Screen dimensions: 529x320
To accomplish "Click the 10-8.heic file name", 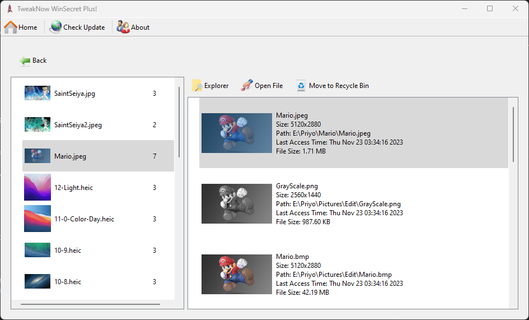I will coord(68,282).
